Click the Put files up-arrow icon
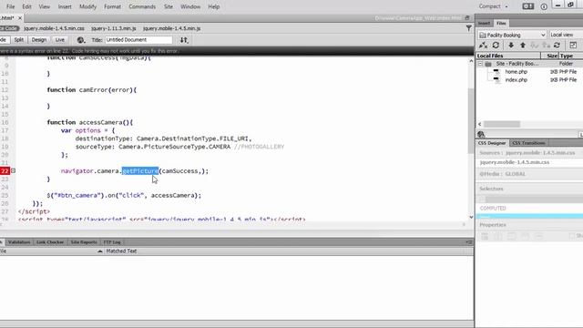Image resolution: width=583 pixels, height=328 pixels. [523, 45]
